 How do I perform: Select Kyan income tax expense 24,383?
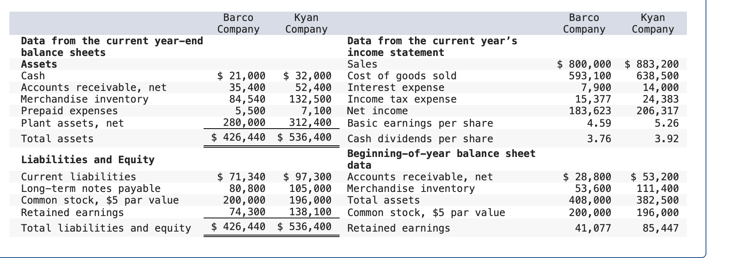click(661, 99)
